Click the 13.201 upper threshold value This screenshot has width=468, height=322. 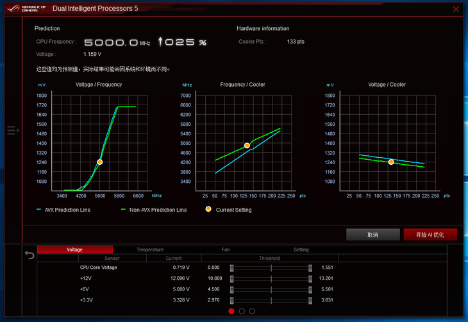pyautogui.click(x=326, y=278)
